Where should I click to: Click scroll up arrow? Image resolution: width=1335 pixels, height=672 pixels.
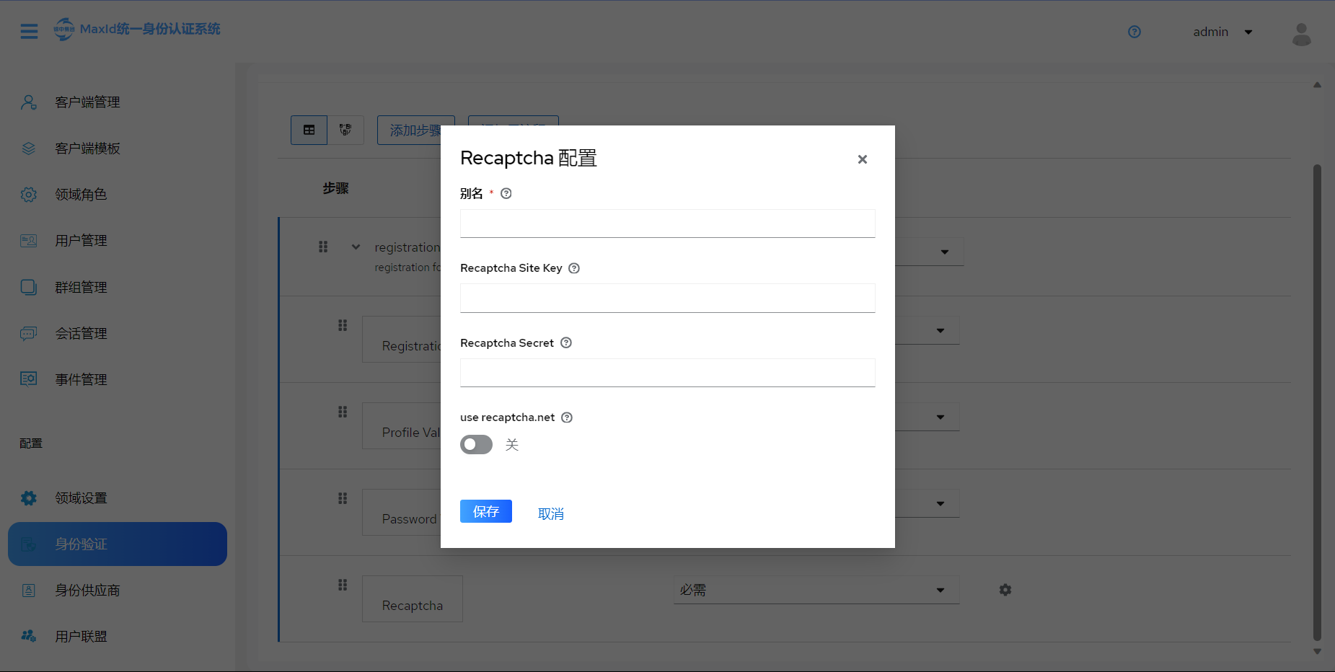[x=1317, y=85]
